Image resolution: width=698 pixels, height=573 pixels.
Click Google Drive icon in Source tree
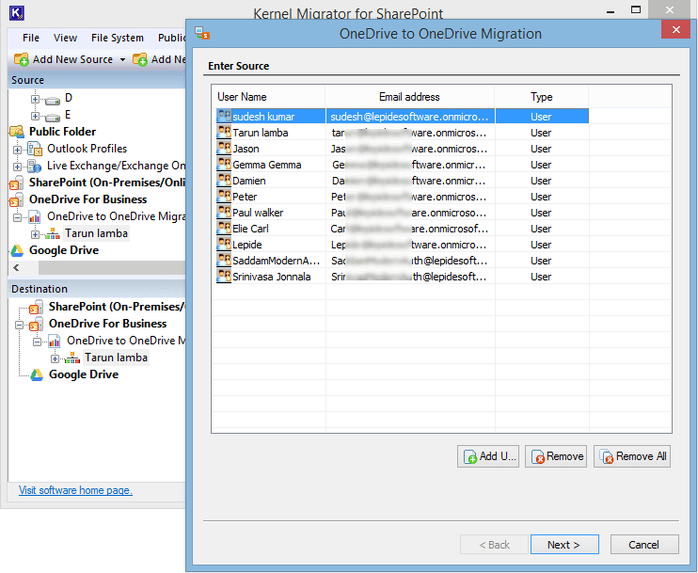[x=17, y=250]
